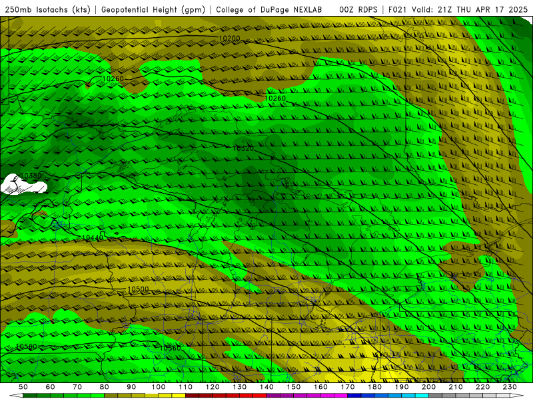
Task: Click the 10320 height contour label
Action: point(243,148)
